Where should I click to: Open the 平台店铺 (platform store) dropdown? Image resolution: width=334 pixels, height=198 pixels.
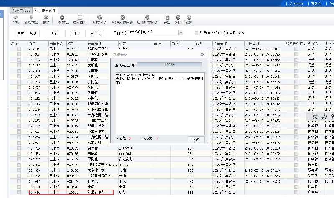pos(181,33)
